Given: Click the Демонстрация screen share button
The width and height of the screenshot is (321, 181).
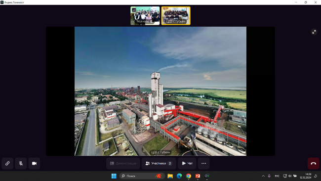Looking at the screenshot, I should point(123,163).
